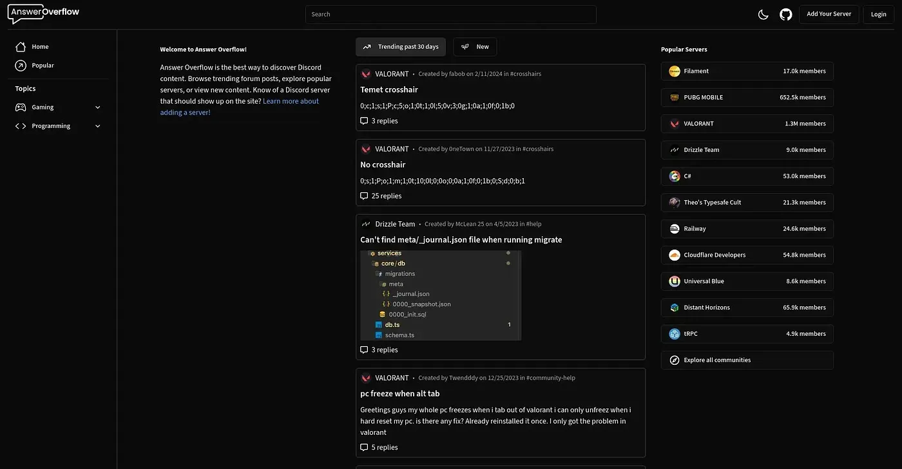The height and width of the screenshot is (469, 902).
Task: Open the PUBG MOBILE server icon
Action: click(675, 98)
